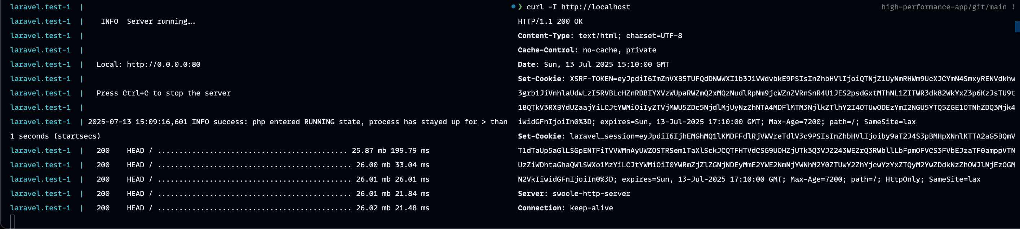Click the 'Press Ctrl+C to stop the server' text
The width and height of the screenshot is (1020, 229).
pos(164,93)
